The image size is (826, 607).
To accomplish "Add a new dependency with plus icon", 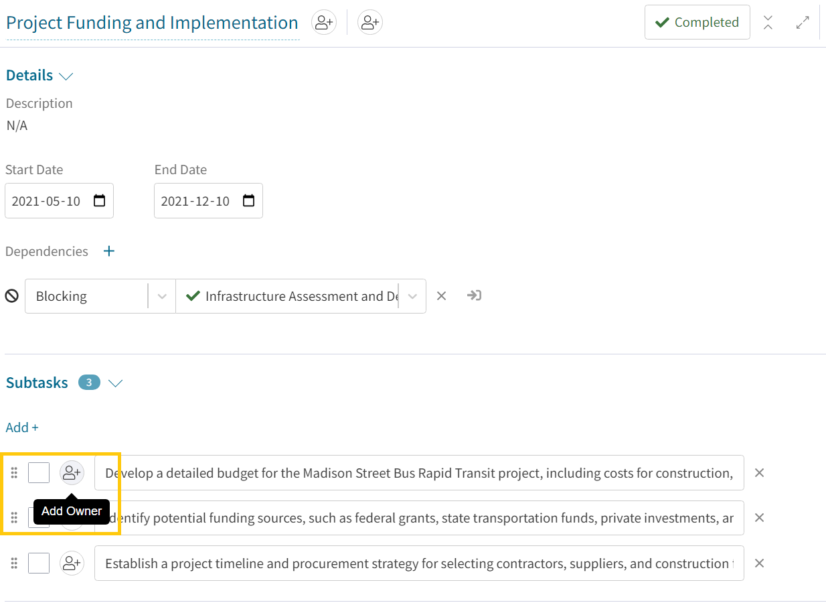I will point(109,251).
